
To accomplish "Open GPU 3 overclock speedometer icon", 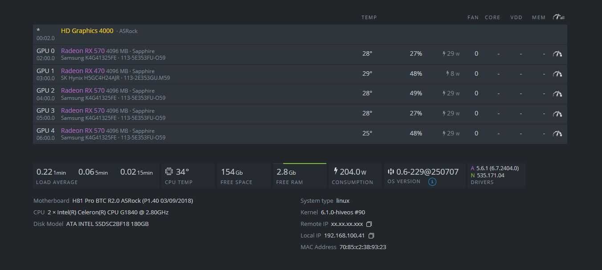I will click(x=557, y=114).
